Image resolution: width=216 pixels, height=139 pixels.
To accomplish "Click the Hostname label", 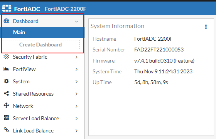I will pyautogui.click(x=105, y=39).
